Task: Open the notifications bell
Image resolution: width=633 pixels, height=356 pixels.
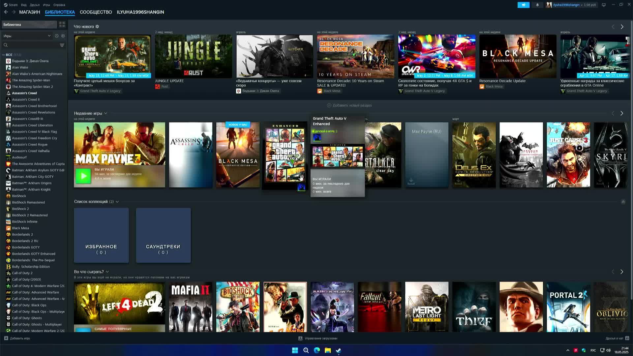Action: [537, 5]
